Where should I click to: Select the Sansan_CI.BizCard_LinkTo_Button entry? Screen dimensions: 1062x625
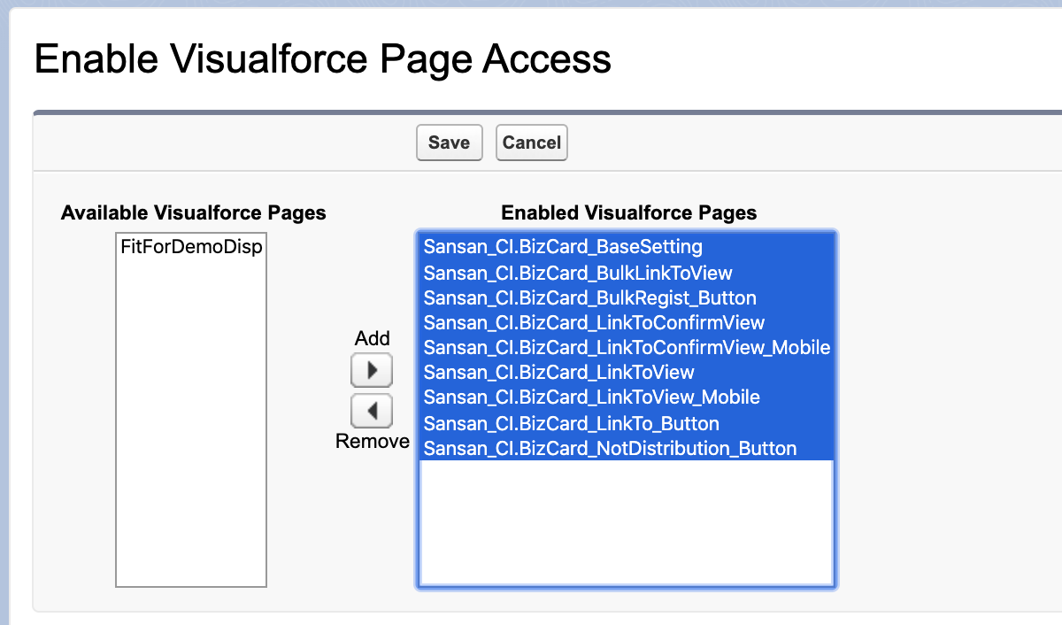click(x=571, y=423)
